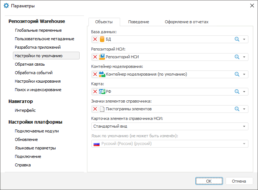Expand the Карта dropdown arrow
Screen dimensions: 258x190
[244, 91]
